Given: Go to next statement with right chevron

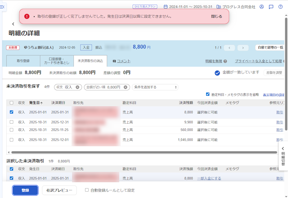Looking at the screenshot, I should [x=243, y=48].
